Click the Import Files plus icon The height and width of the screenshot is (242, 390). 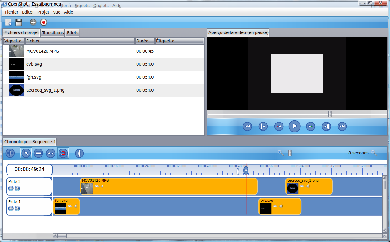pos(33,22)
